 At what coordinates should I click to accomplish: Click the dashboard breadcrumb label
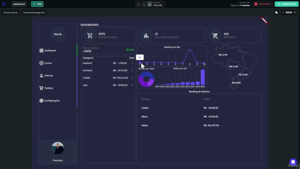click(x=19, y=4)
